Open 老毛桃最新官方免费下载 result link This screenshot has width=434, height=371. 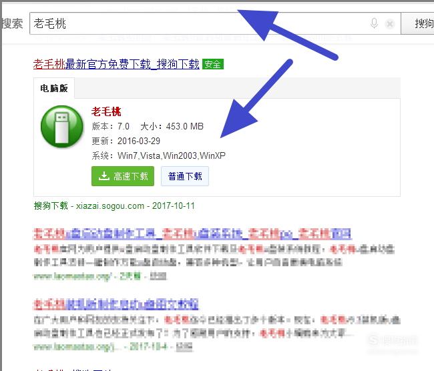pos(116,64)
